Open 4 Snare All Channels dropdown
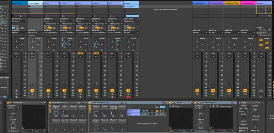Image resolution: width=274 pixels, height=133 pixels. point(67,24)
